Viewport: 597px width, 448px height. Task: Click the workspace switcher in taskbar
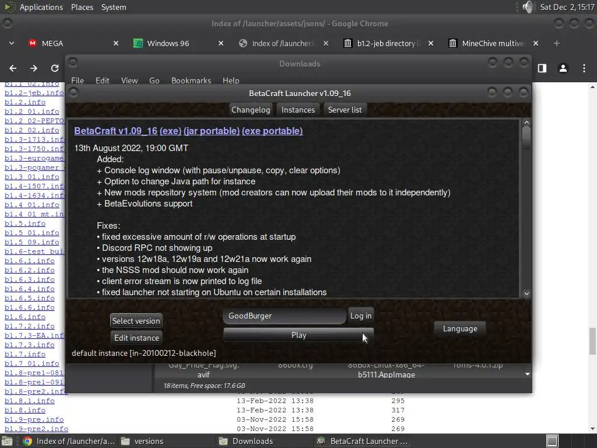pyautogui.click(x=552, y=441)
